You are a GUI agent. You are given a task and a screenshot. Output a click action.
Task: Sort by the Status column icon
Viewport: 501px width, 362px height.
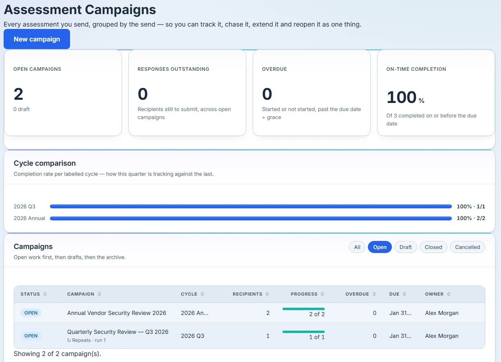tap(45, 294)
